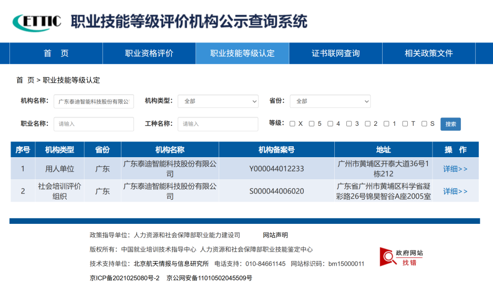Click the CETTIC logo

coord(37,22)
